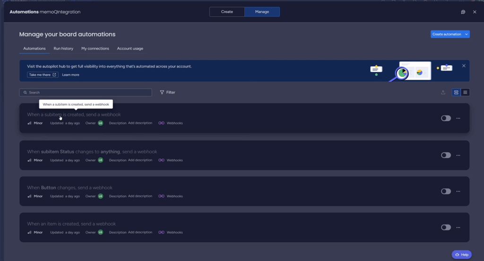484x261 pixels.
Task: Click into the automations Search field
Action: coord(87,92)
